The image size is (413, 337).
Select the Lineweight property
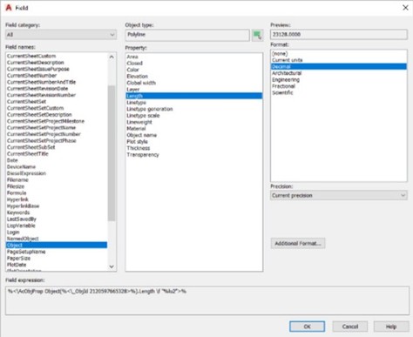(194, 122)
